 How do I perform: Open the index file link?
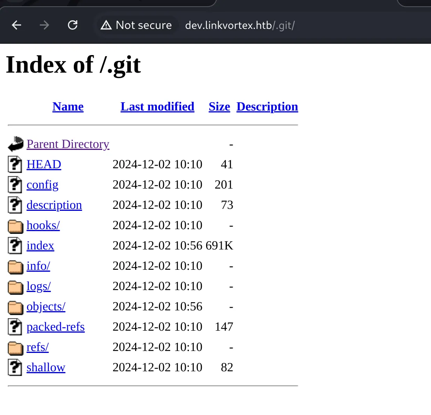click(x=41, y=246)
